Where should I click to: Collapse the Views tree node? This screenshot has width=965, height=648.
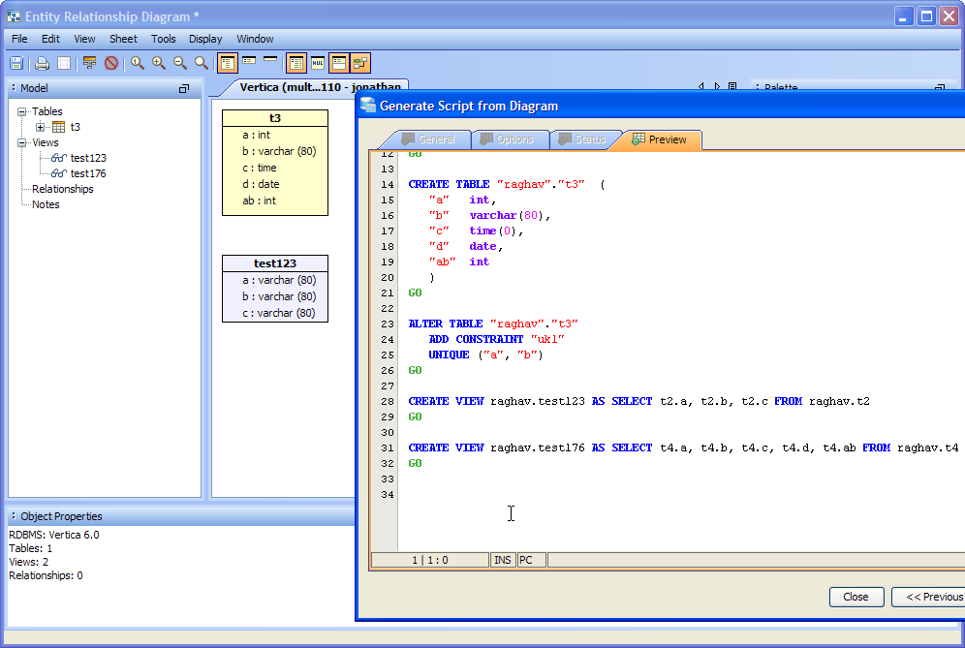(x=21, y=142)
